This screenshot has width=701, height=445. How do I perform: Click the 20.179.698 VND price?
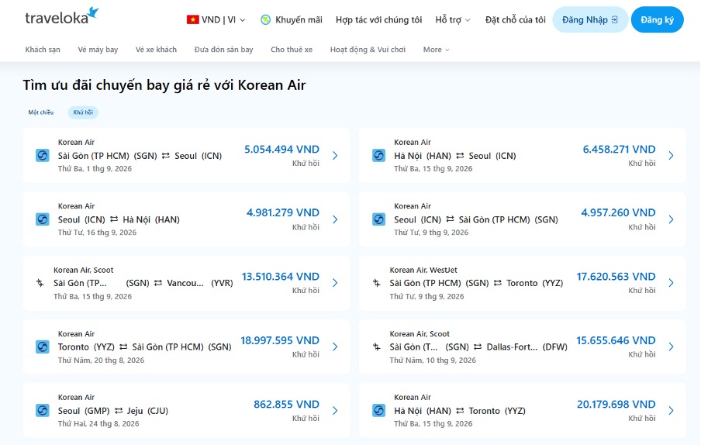(x=616, y=405)
